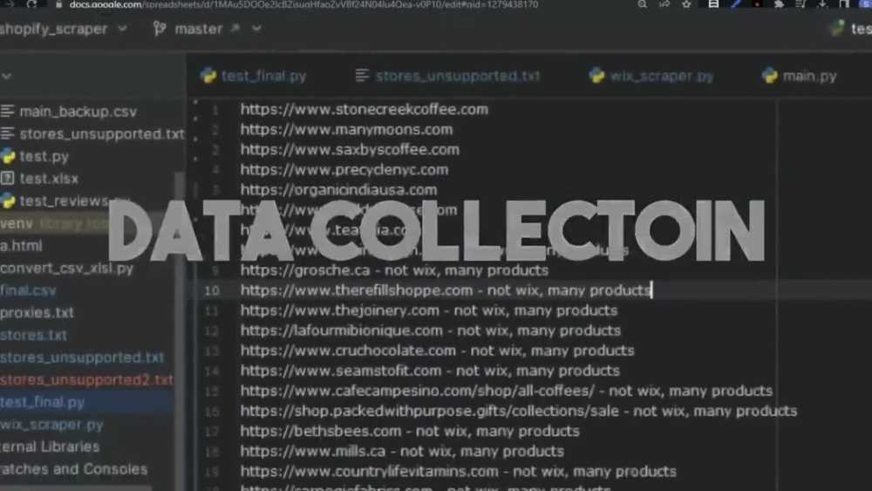Expand the project view chevron above file tree
This screenshot has height=491, width=872.
pos(7,76)
